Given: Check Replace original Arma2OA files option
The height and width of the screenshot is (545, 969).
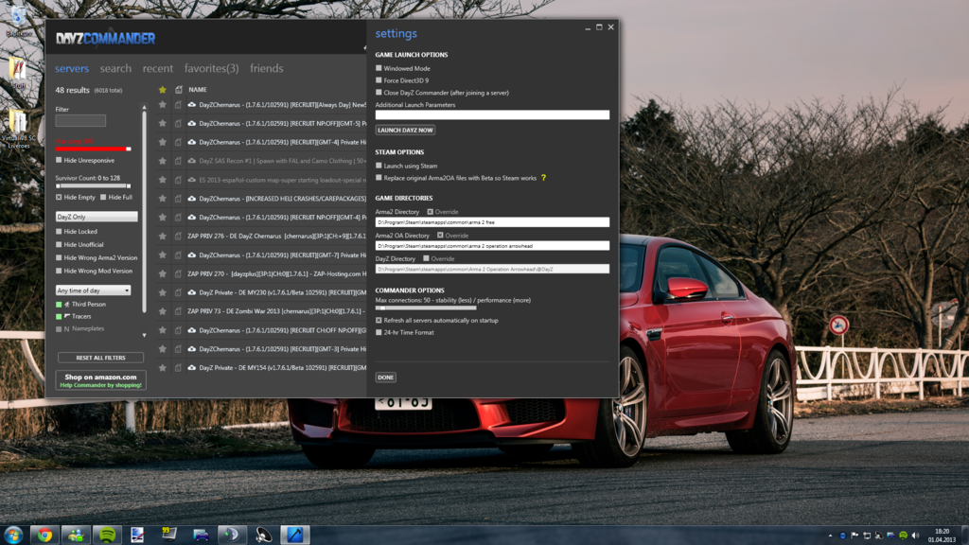Looking at the screenshot, I should point(379,178).
